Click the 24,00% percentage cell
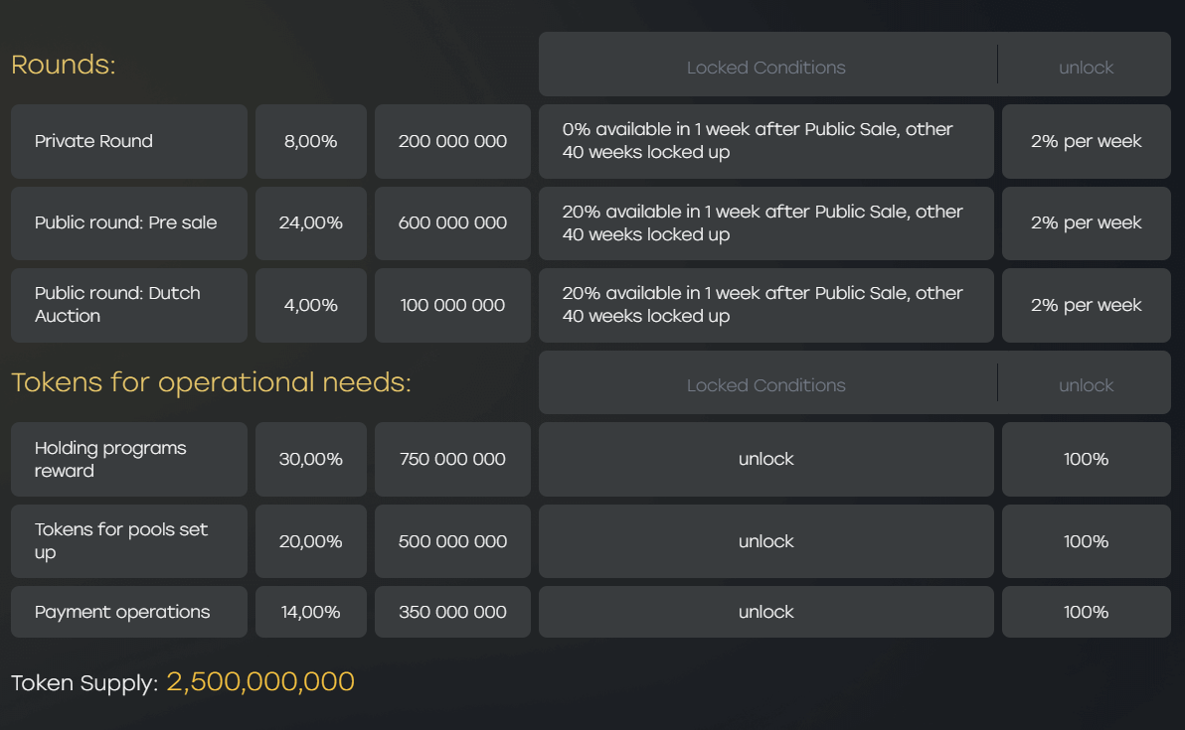This screenshot has height=730, width=1185. (x=310, y=223)
